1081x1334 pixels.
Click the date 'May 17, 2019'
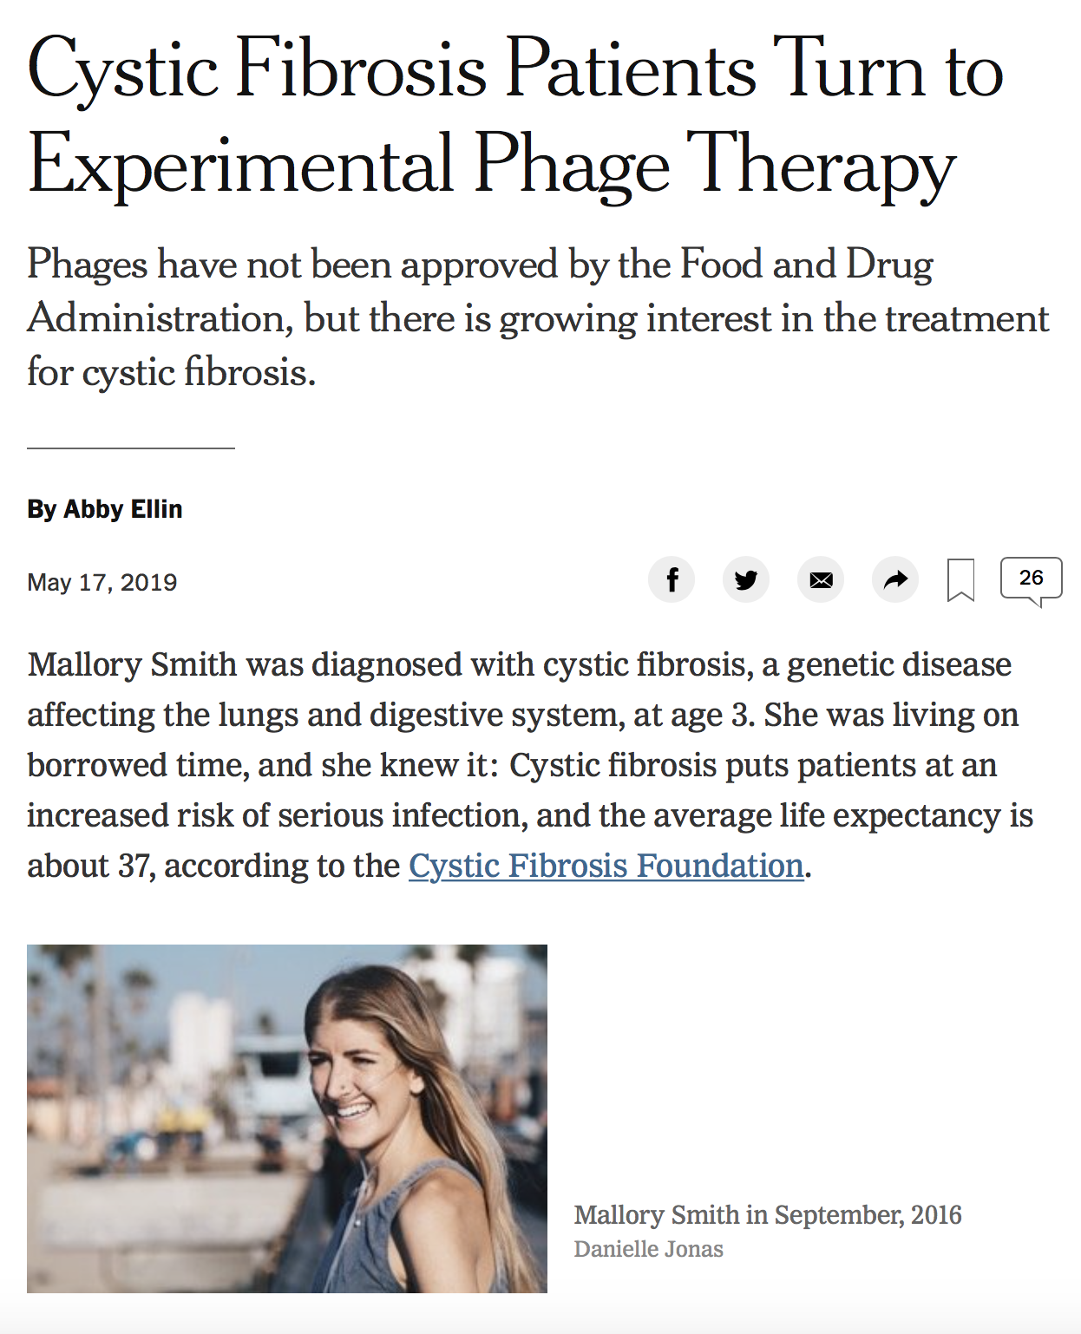(x=102, y=581)
